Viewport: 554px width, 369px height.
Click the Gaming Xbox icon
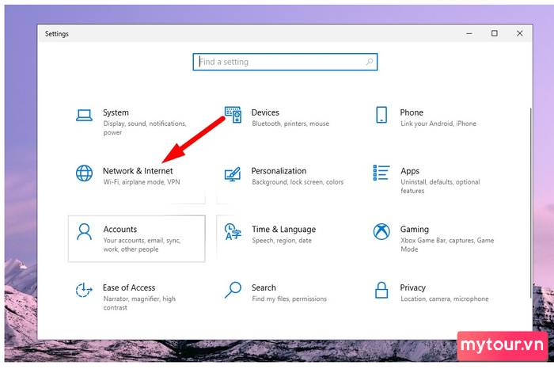click(x=381, y=232)
